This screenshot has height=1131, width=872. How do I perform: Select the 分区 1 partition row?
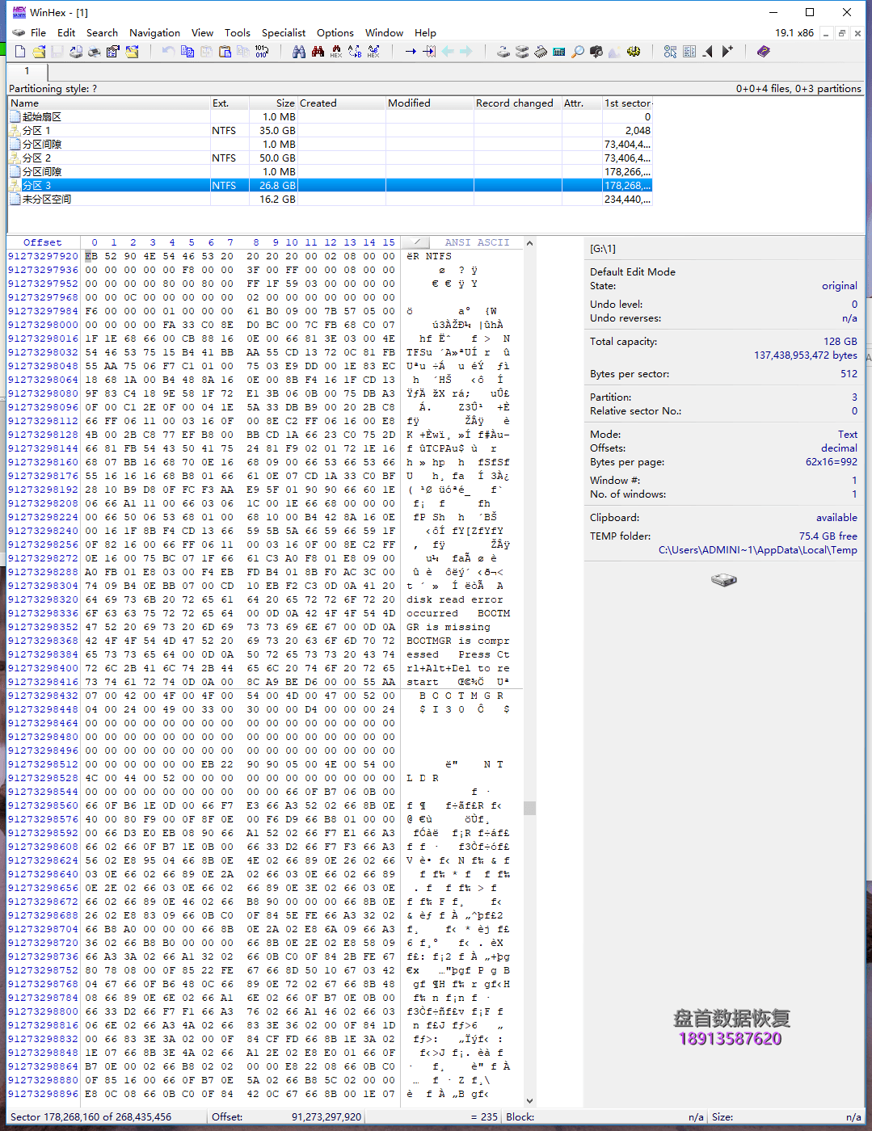(x=330, y=131)
